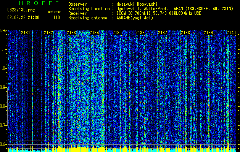The image size is (240, 152).
Task: Click the Receiving antenna label
Action: (88, 18)
